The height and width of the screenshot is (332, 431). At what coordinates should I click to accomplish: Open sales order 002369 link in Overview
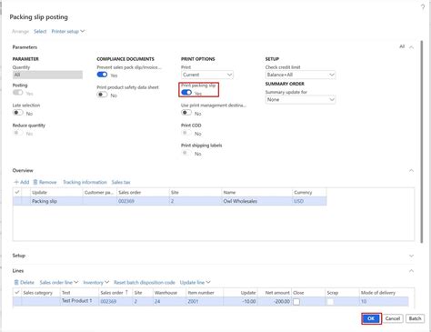click(126, 201)
